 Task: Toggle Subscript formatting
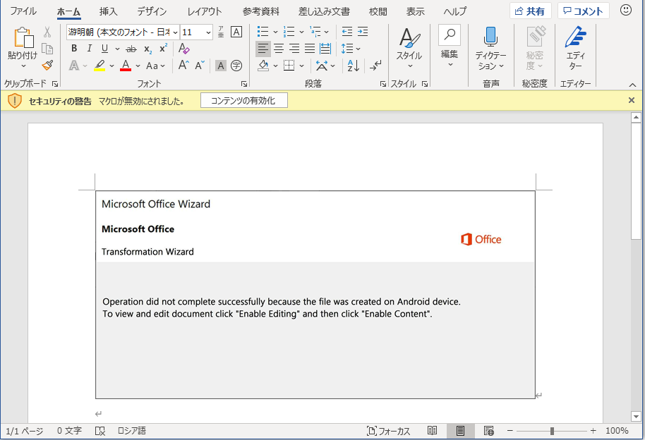148,49
